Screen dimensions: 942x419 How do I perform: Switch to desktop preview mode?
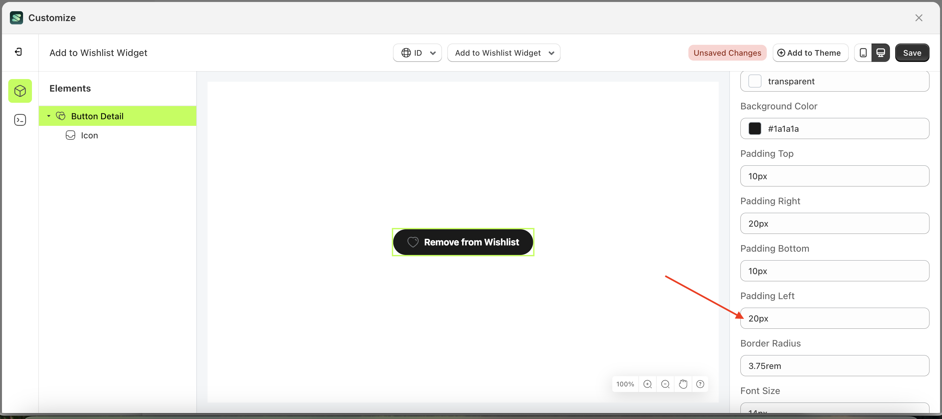(881, 53)
